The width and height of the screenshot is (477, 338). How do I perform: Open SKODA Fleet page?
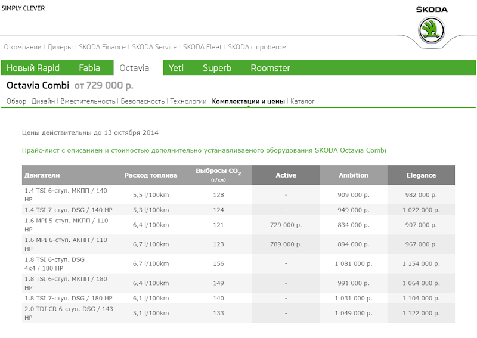tap(202, 47)
